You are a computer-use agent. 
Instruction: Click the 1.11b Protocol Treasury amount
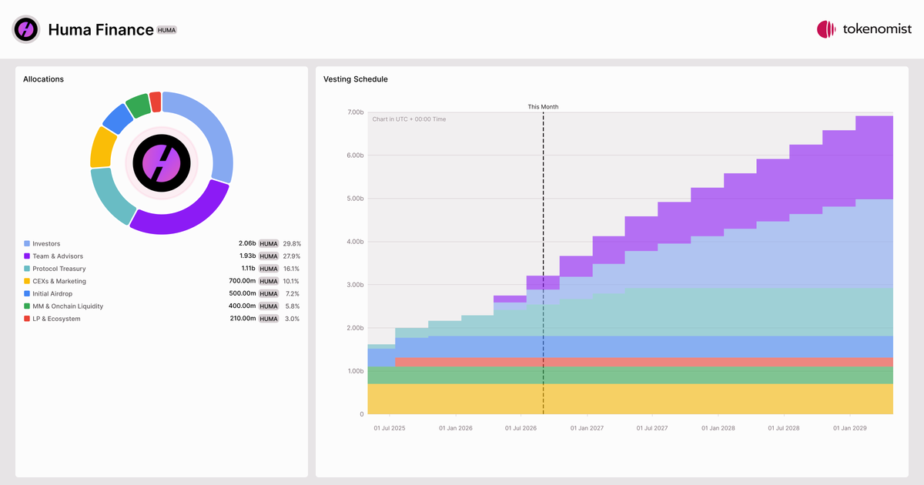(x=249, y=269)
